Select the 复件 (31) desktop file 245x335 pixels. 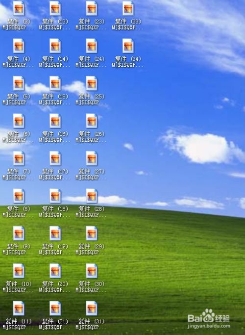[92, 309]
